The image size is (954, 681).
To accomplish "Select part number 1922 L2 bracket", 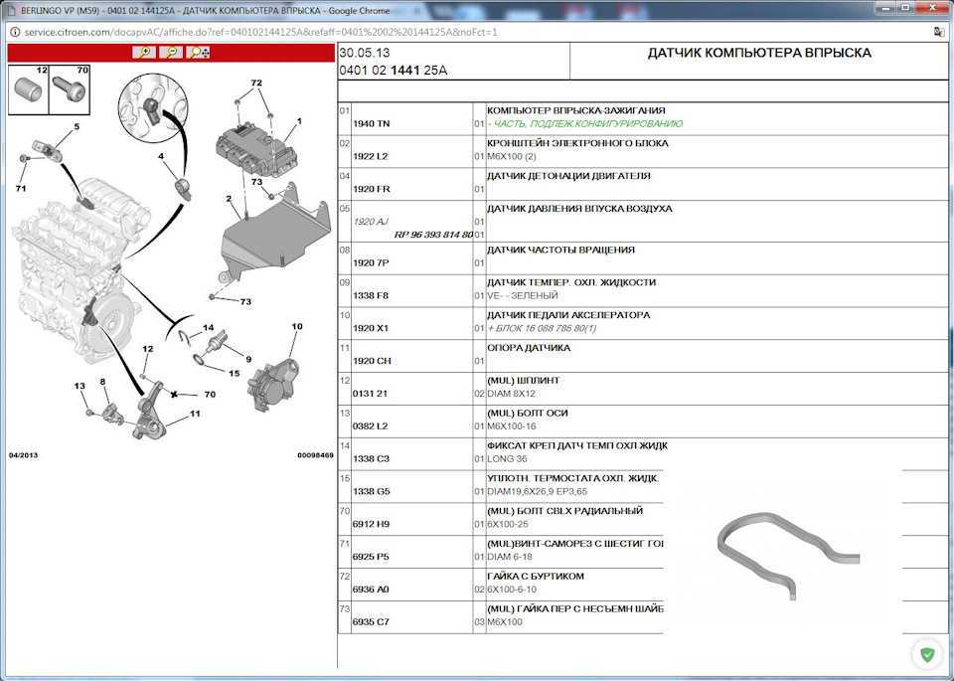I will tap(371, 156).
